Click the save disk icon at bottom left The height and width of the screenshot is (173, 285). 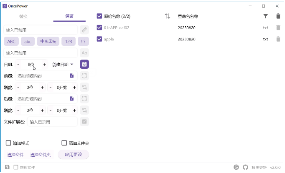click(x=7, y=167)
